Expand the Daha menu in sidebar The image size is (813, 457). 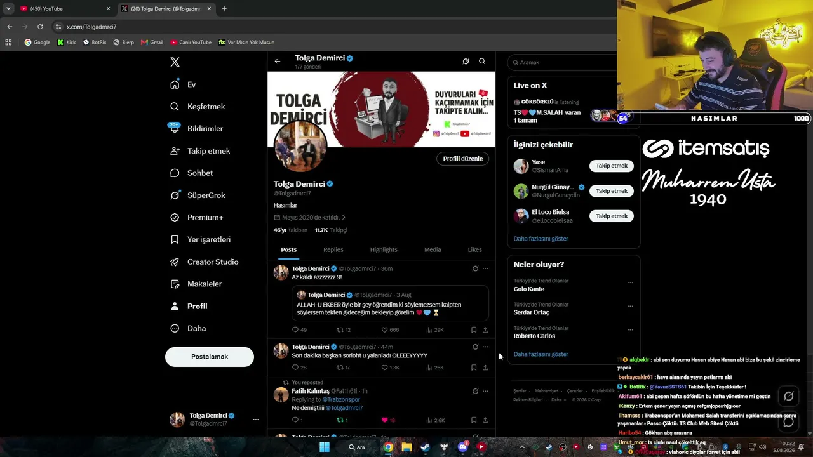click(x=188, y=328)
